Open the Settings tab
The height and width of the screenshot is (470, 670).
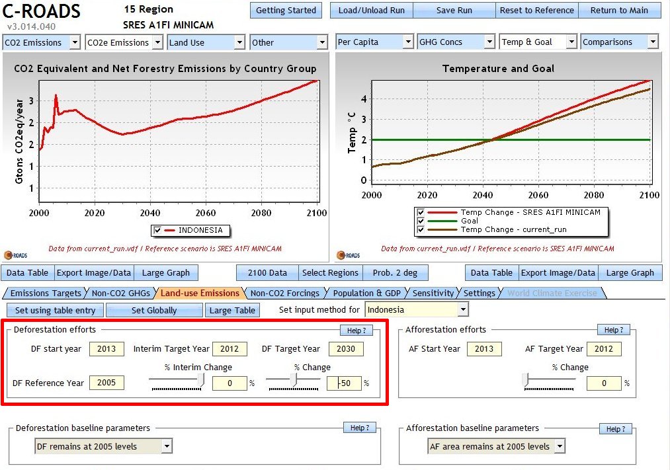480,294
